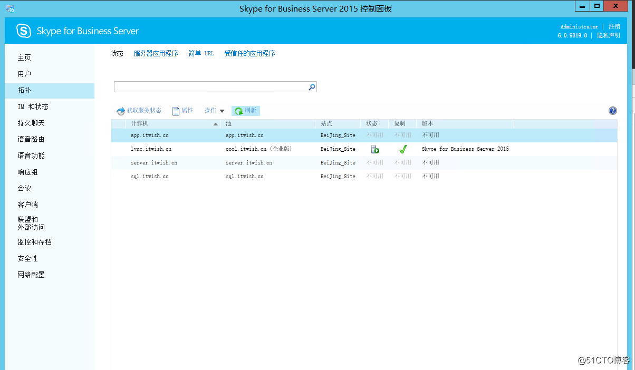Click the search magnifier icon
This screenshot has width=635, height=370.
point(312,87)
